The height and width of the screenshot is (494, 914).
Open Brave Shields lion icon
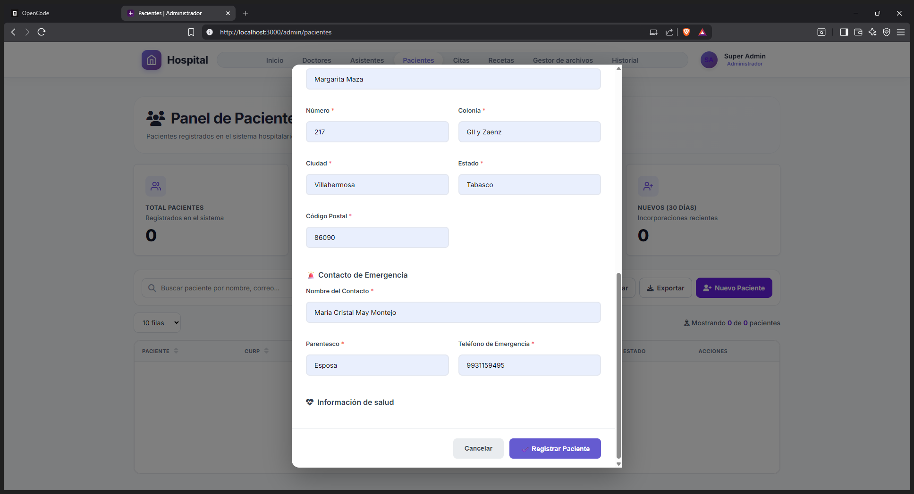pos(686,32)
